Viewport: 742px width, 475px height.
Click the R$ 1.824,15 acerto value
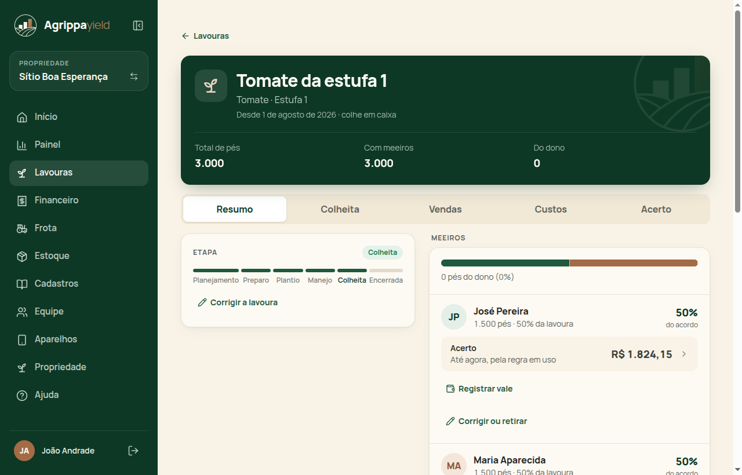642,355
